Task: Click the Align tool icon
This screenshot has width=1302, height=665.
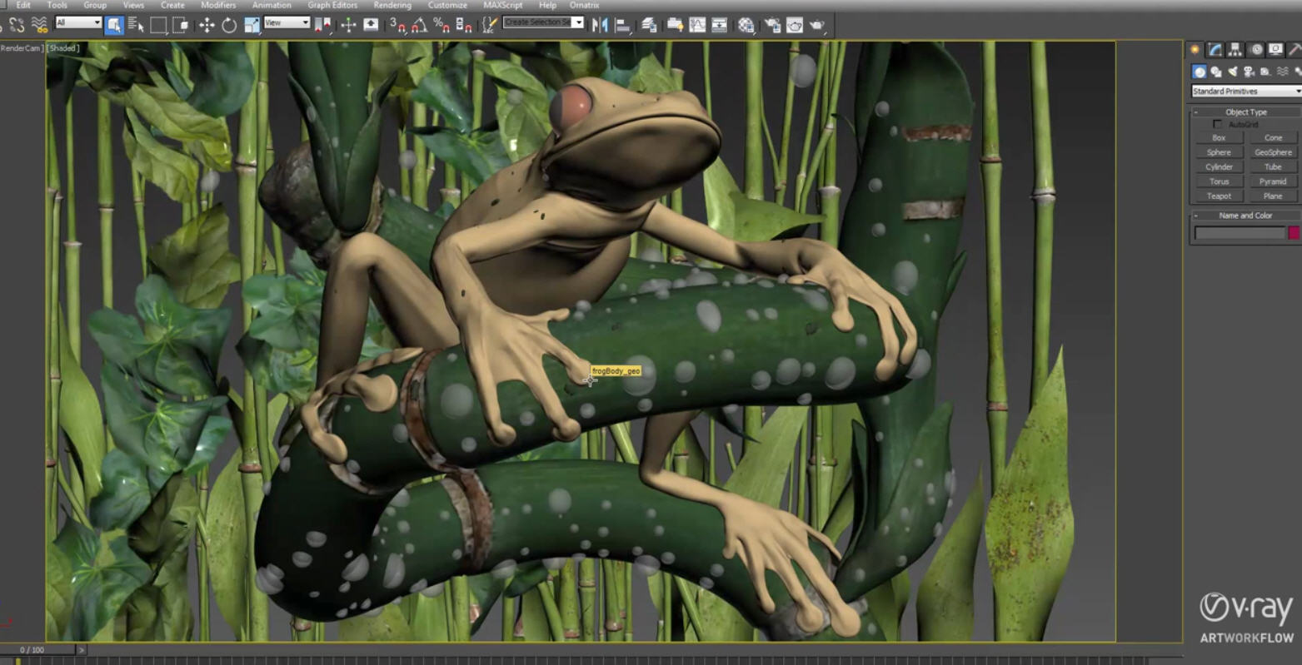Action: (622, 25)
